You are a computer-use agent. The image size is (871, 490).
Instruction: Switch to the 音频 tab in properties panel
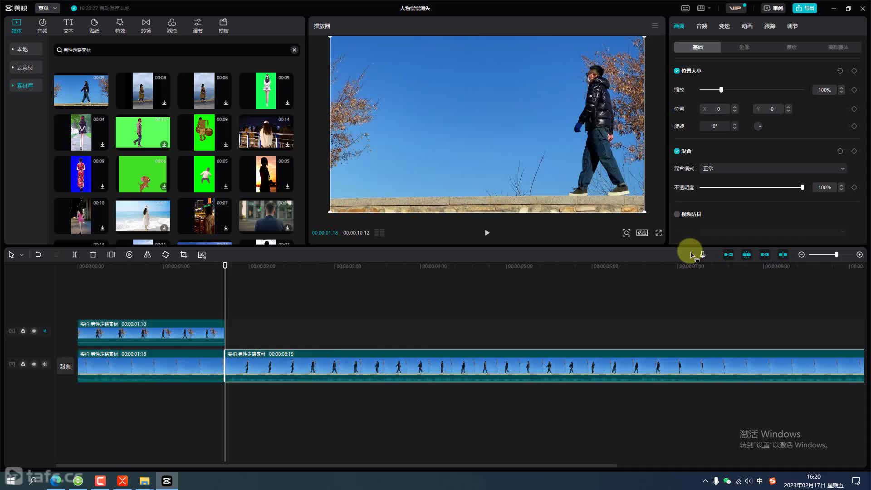click(x=702, y=26)
